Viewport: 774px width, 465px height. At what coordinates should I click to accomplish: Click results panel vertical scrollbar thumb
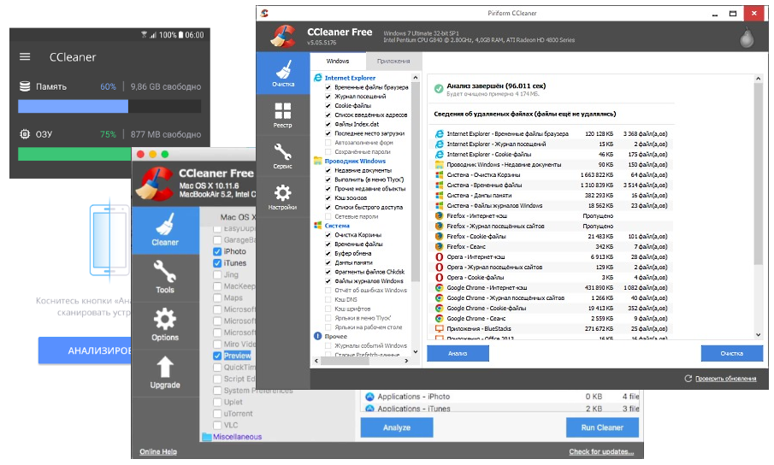pyautogui.click(x=759, y=173)
